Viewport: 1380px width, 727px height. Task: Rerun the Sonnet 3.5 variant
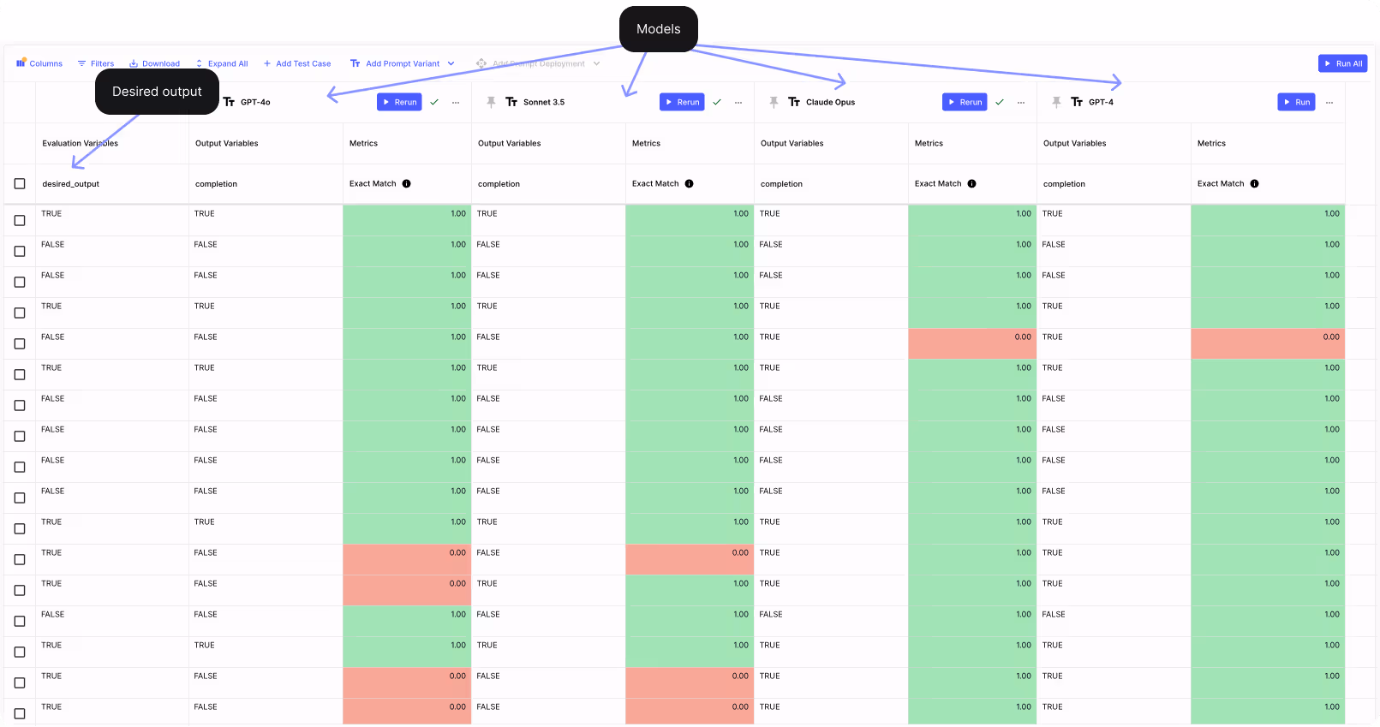pyautogui.click(x=682, y=102)
